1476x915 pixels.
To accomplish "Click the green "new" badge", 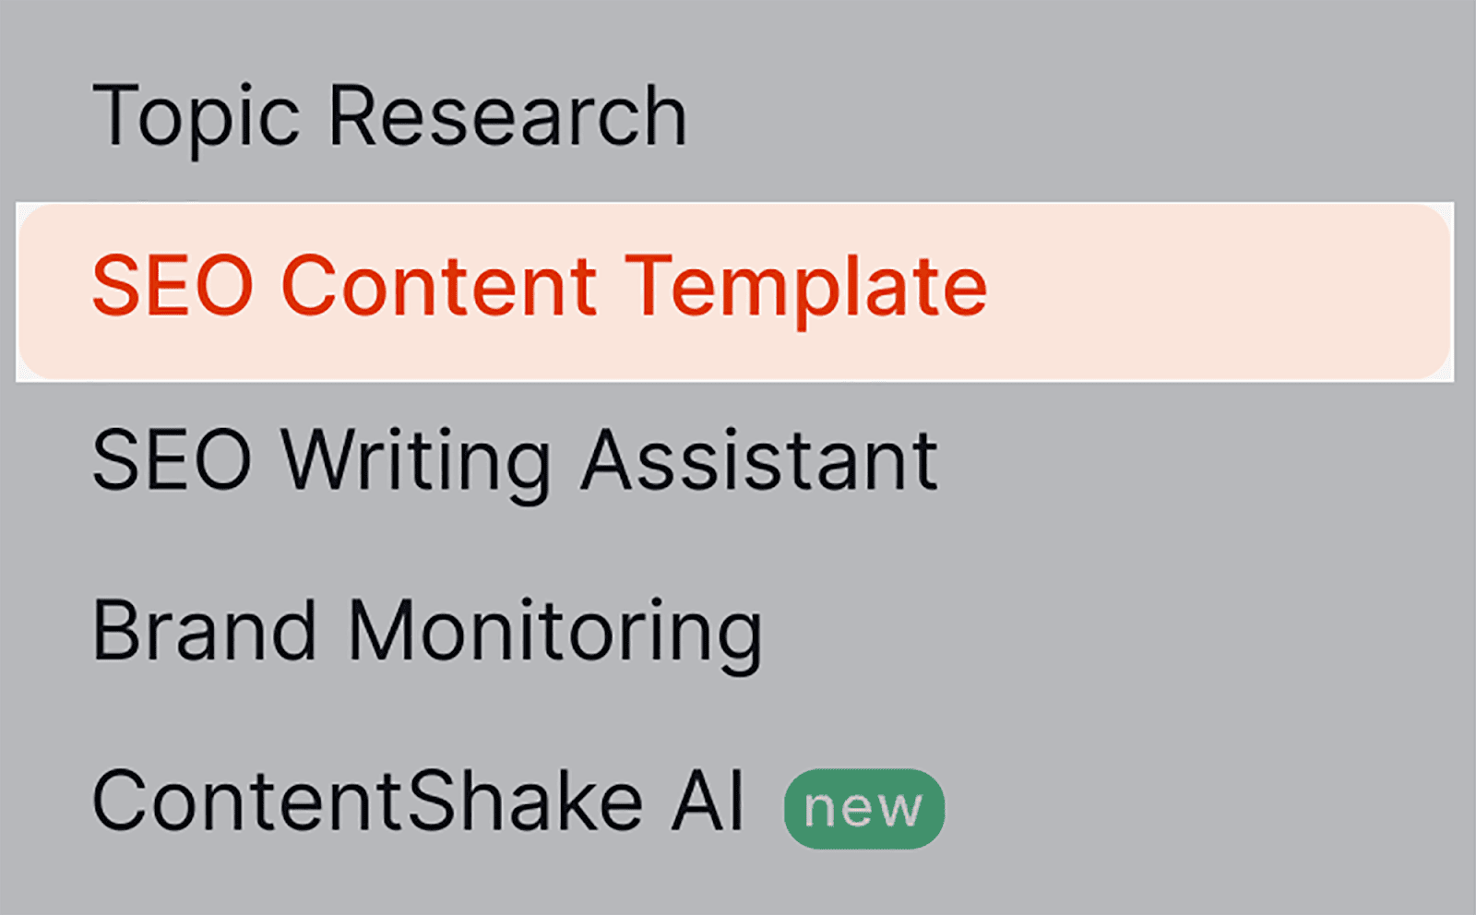I will [x=863, y=808].
